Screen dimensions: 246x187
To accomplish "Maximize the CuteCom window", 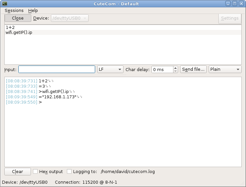I will pos(235,4).
